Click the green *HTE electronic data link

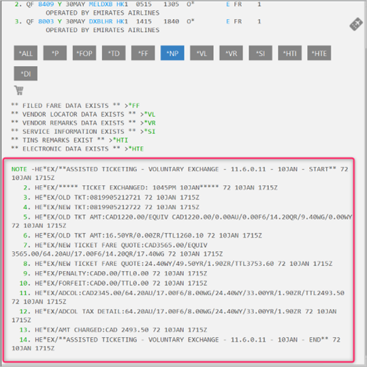pos(136,149)
